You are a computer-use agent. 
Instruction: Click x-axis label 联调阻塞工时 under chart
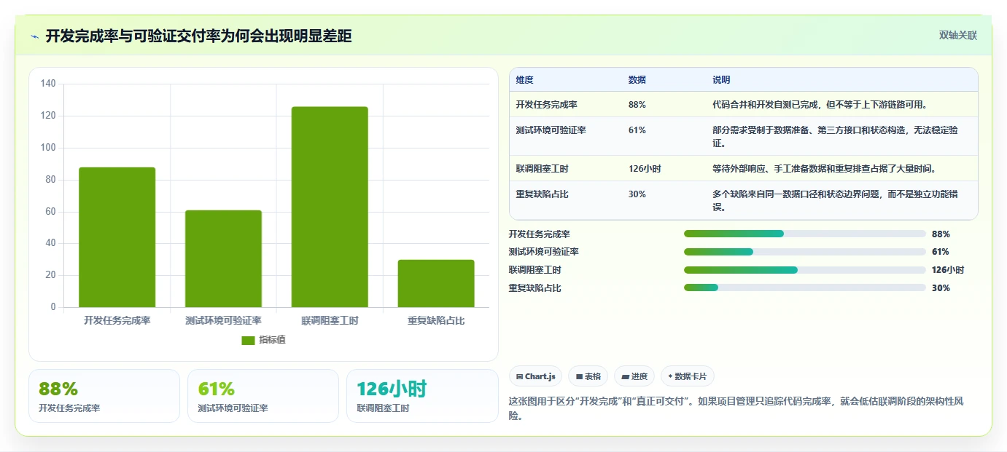pyautogui.click(x=330, y=320)
